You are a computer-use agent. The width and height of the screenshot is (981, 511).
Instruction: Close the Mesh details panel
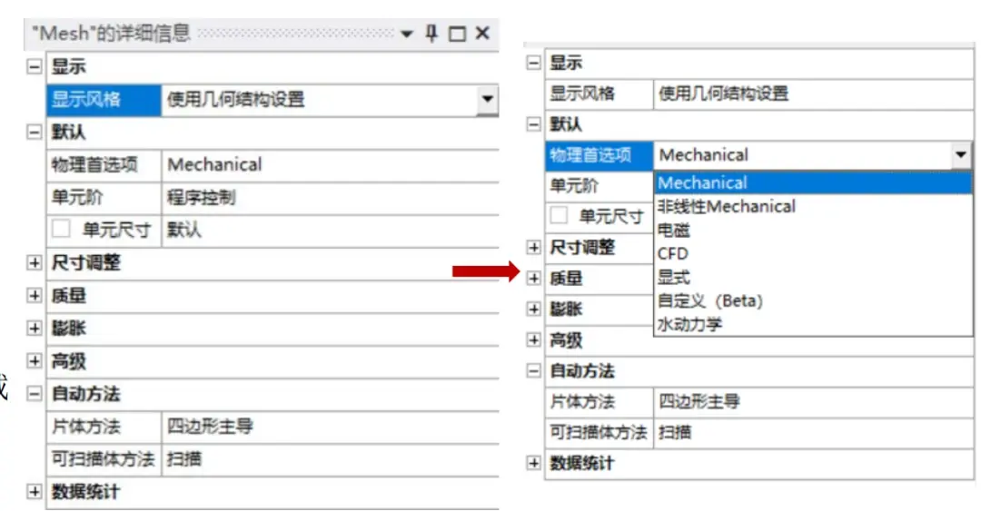point(482,33)
